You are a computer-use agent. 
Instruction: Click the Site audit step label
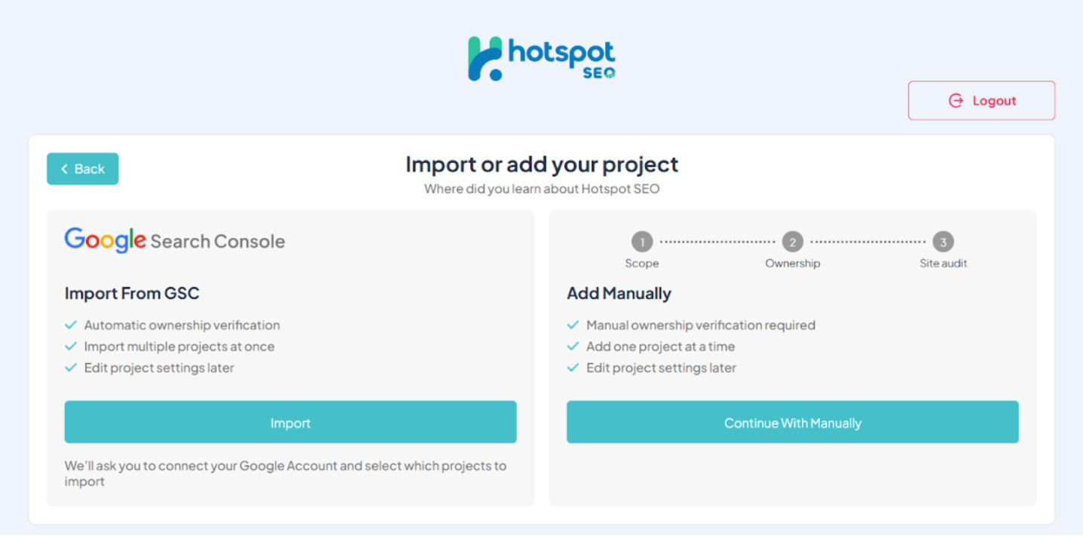click(x=943, y=264)
